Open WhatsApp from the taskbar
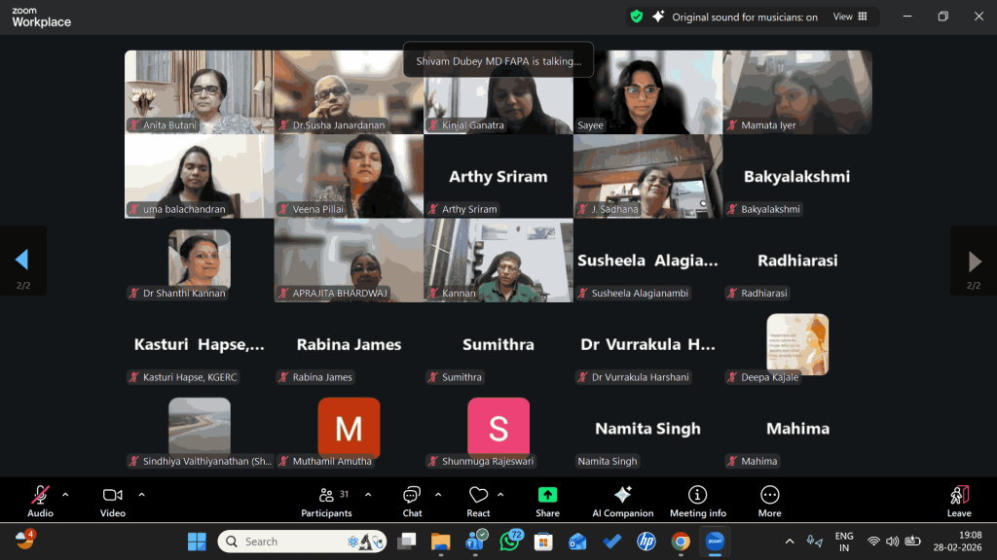Image resolution: width=997 pixels, height=560 pixels. 509,542
